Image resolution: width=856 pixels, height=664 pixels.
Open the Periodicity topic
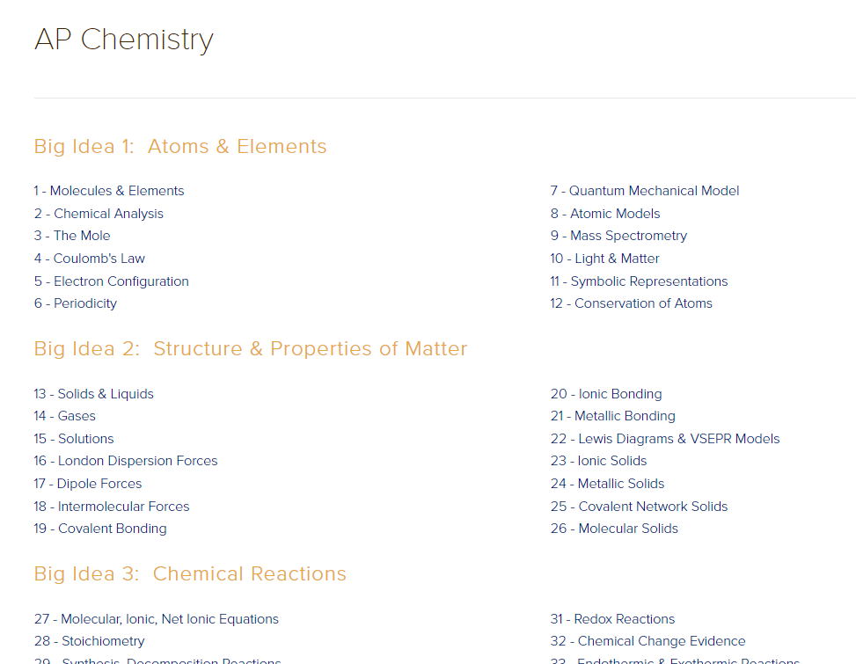click(76, 303)
